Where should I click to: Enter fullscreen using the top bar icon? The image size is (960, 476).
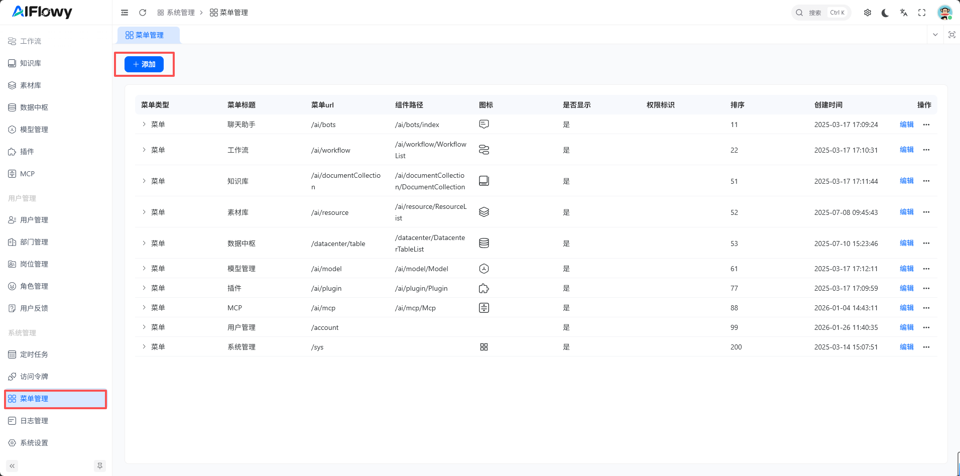coord(922,13)
